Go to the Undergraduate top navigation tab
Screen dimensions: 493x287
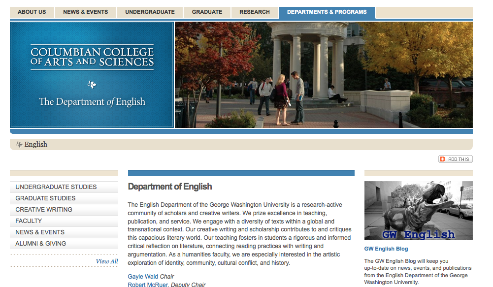point(150,12)
